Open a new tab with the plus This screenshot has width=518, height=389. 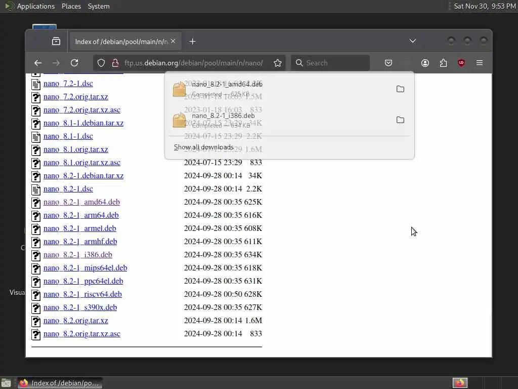point(193,42)
